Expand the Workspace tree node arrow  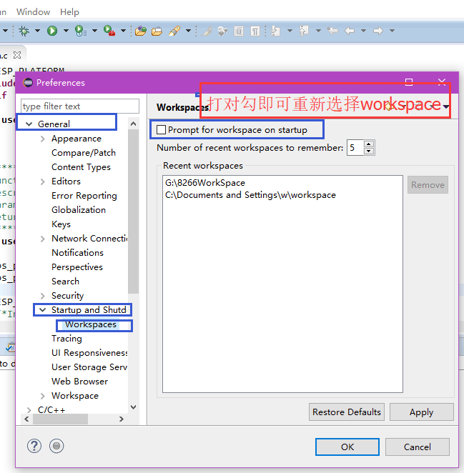click(43, 396)
